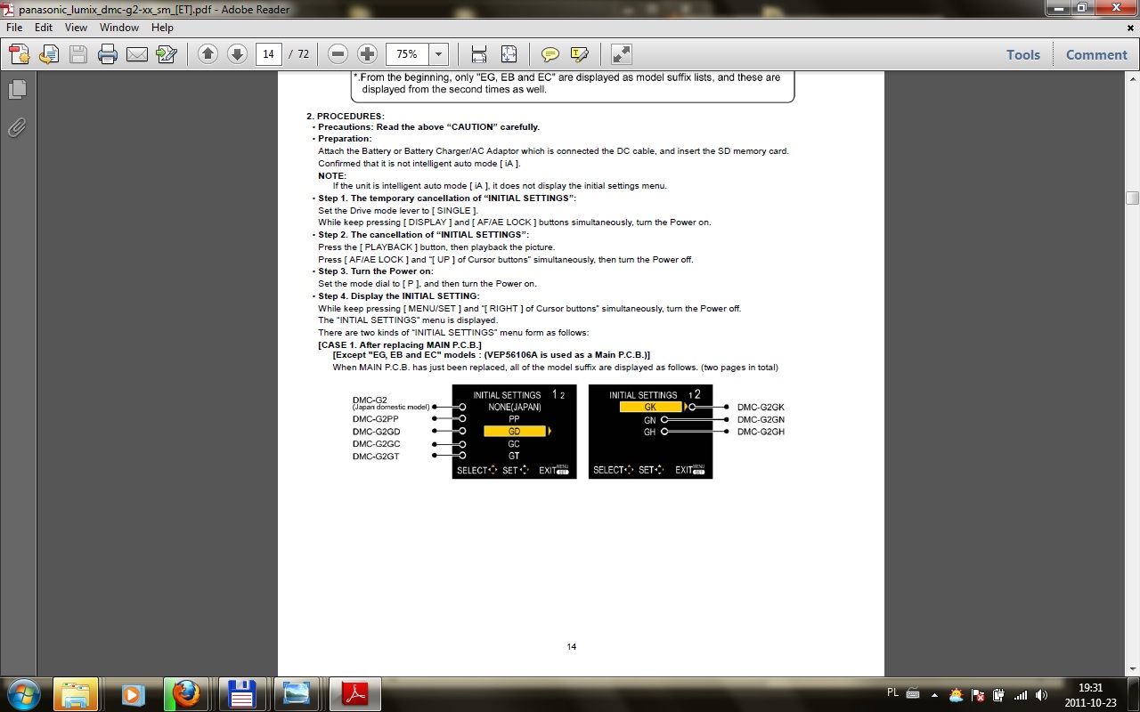This screenshot has width=1140, height=712.
Task: Click the sign/fill document toolbar icon
Action: [166, 54]
